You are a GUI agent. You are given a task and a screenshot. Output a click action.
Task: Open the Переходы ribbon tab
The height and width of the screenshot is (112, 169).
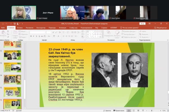click(x=52, y=28)
